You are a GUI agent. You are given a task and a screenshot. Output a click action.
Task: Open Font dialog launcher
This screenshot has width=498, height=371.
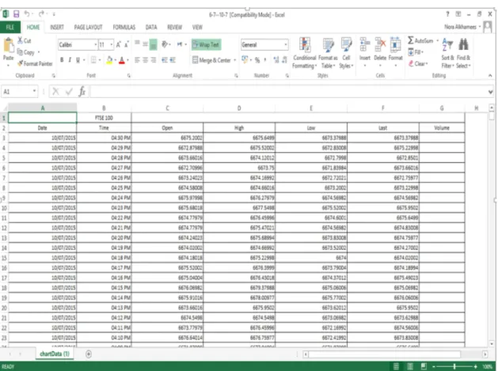point(128,75)
